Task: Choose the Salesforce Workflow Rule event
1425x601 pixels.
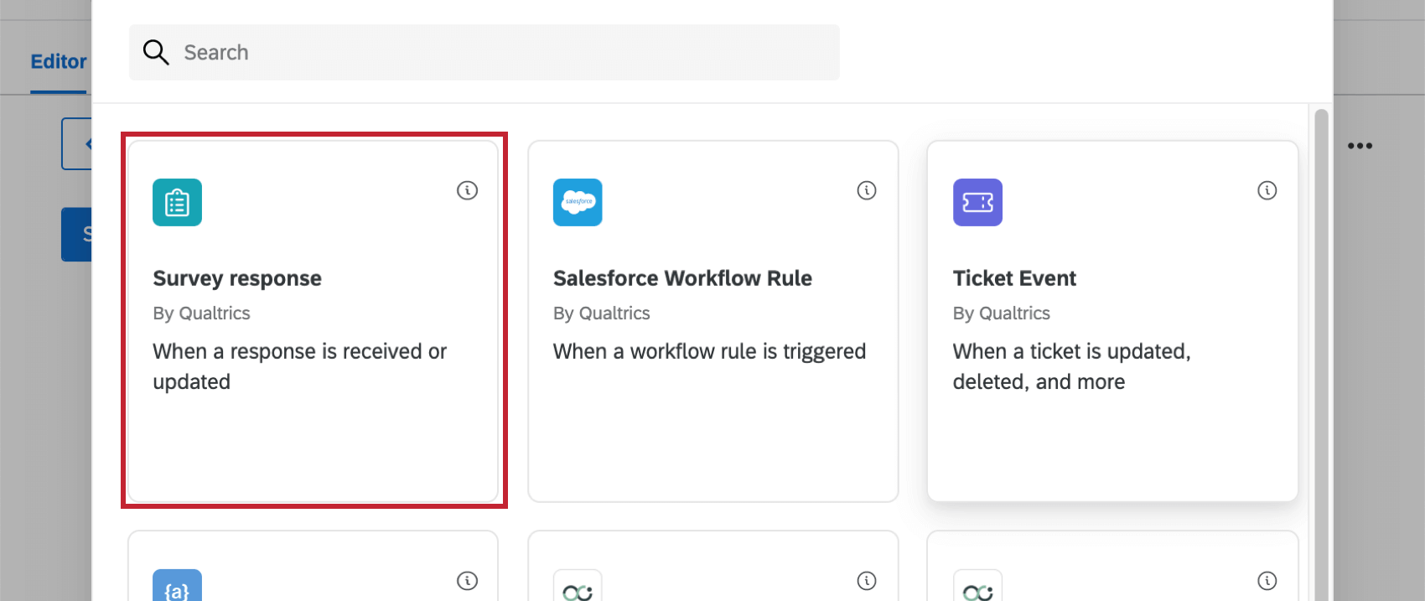Action: point(682,278)
